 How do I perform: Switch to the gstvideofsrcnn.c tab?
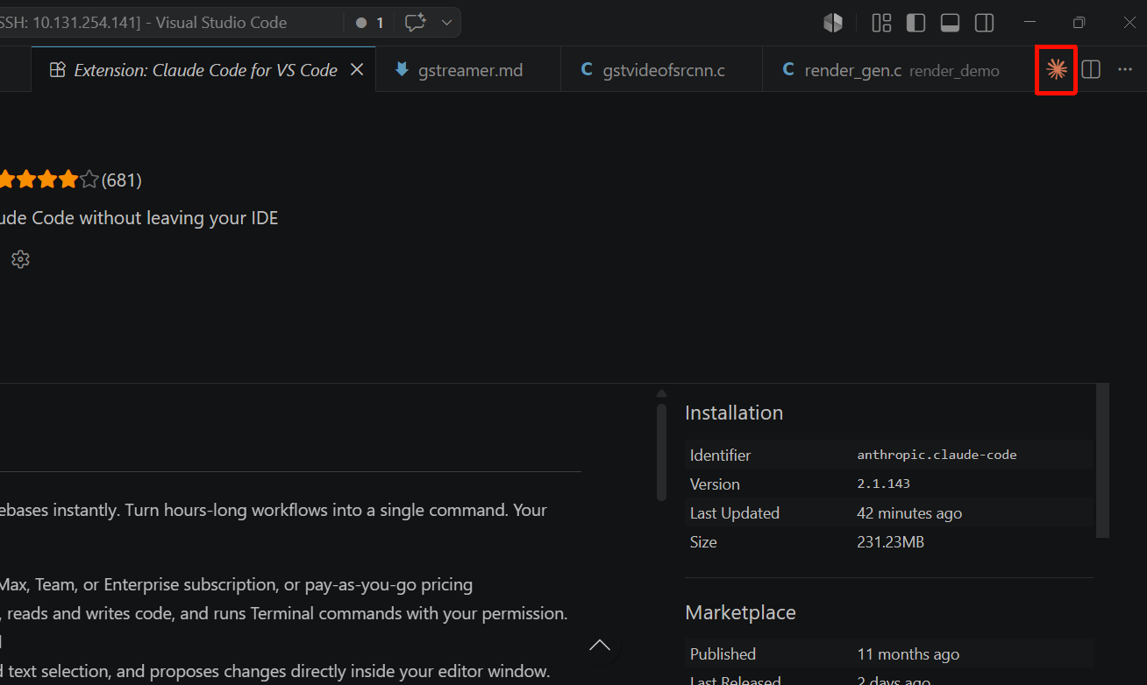point(662,70)
